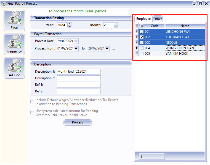Minimize the Final Payroll Process window
210x165 pixels.
[x=195, y=4]
